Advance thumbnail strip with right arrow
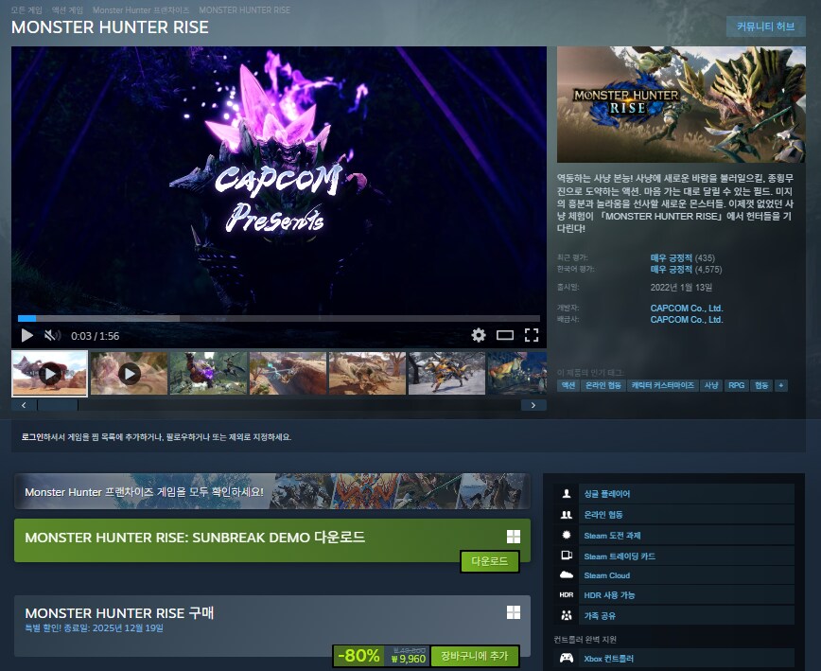821x671 pixels. [x=534, y=404]
